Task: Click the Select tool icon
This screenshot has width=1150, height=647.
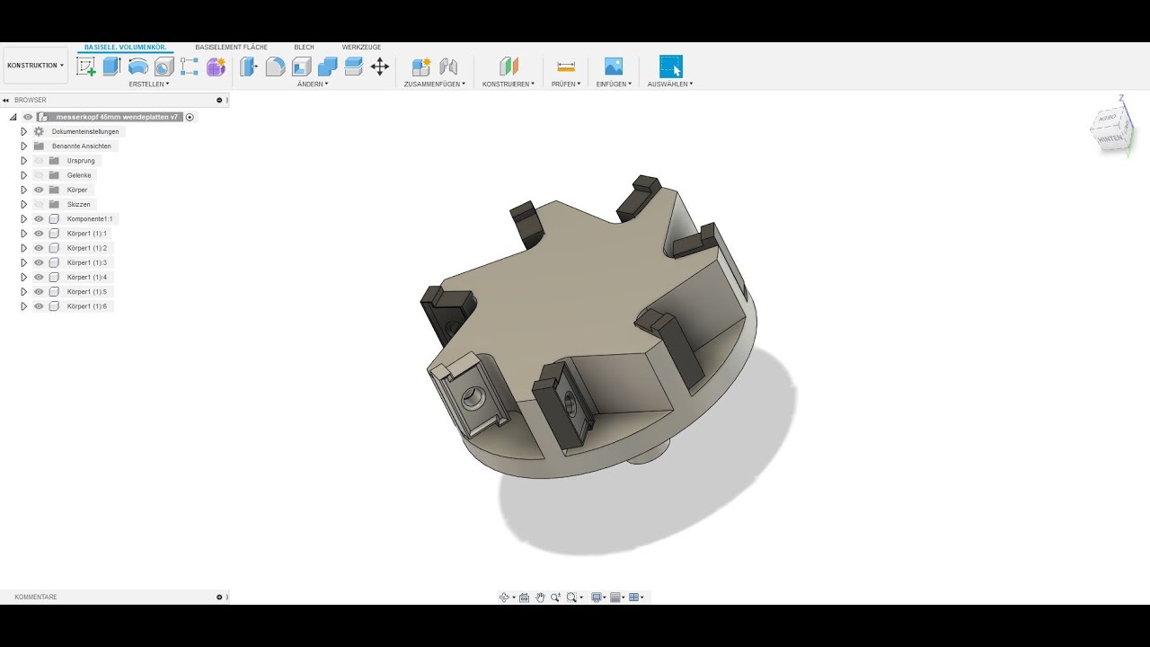Action: (x=670, y=66)
